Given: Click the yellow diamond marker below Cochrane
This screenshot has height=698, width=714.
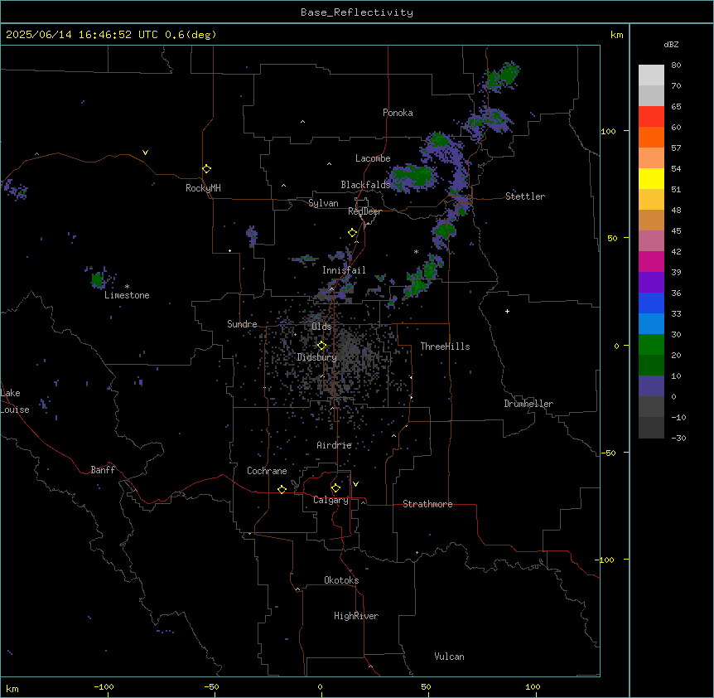Looking at the screenshot, I should pyautogui.click(x=282, y=489).
